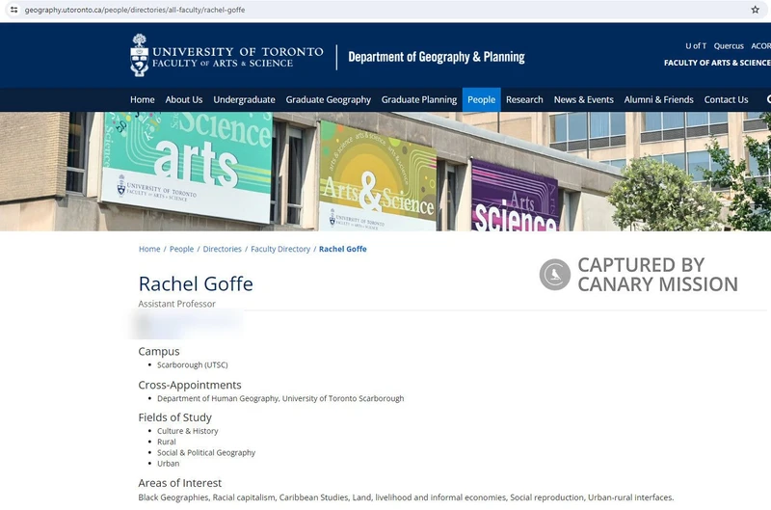Go to Home in the breadcrumb
Viewport: 771px width, 510px height.
(x=149, y=249)
